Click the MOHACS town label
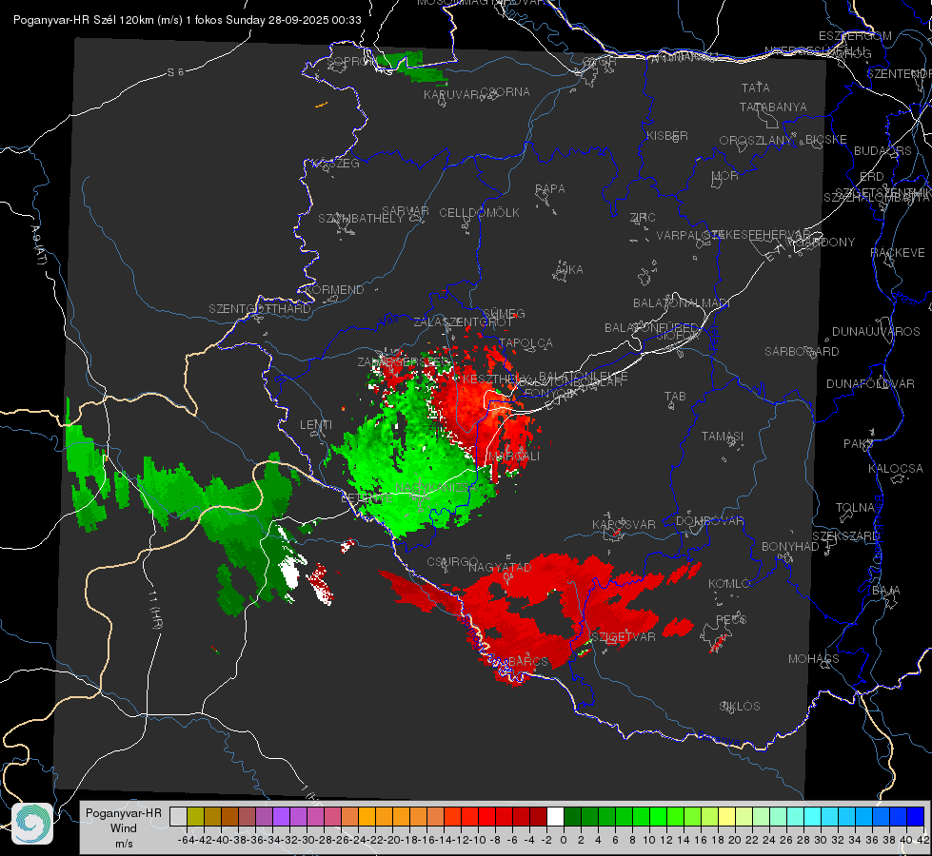932x856 pixels. click(814, 659)
